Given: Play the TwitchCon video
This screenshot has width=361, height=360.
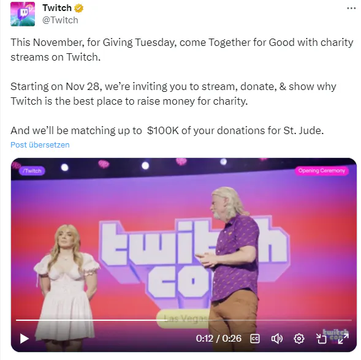Looking at the screenshot, I should click(x=24, y=339).
